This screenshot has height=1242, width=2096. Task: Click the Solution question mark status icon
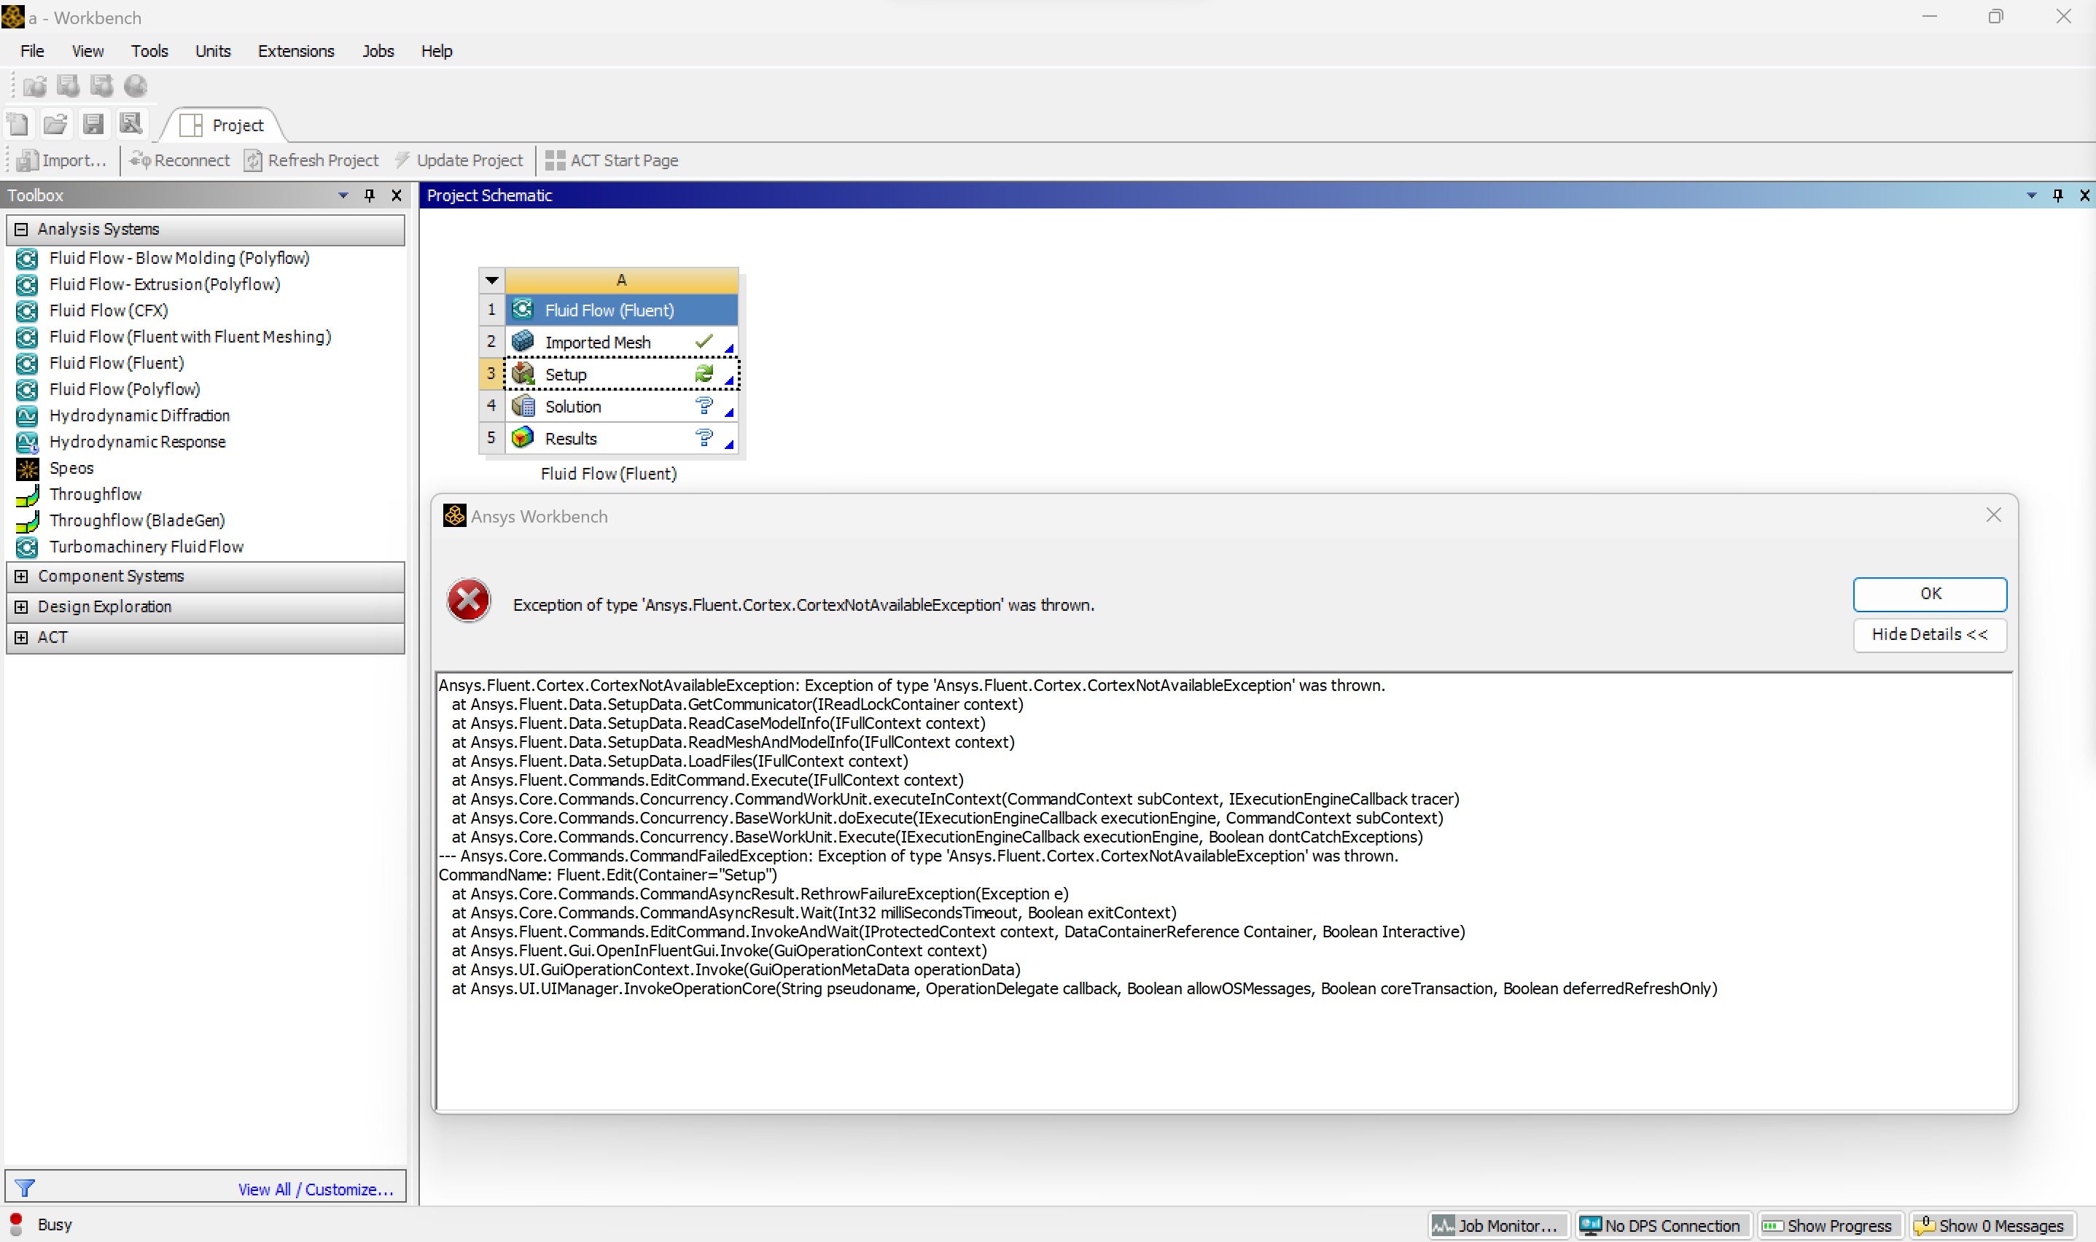click(x=704, y=406)
